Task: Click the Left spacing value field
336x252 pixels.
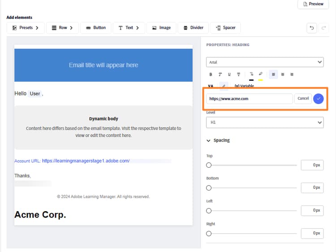Action: [312, 210]
